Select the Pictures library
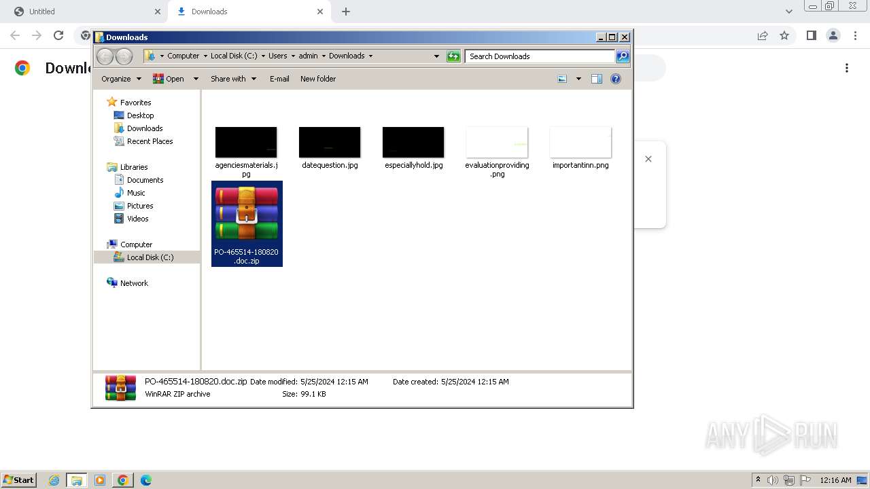The height and width of the screenshot is (489, 870). click(x=139, y=206)
